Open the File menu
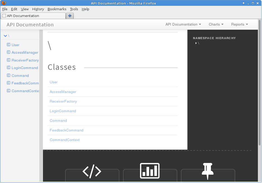 click(x=5, y=9)
